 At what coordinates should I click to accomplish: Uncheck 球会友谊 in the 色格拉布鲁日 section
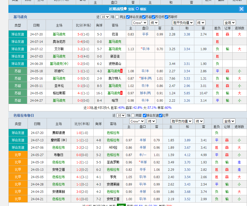(x=144, y=115)
